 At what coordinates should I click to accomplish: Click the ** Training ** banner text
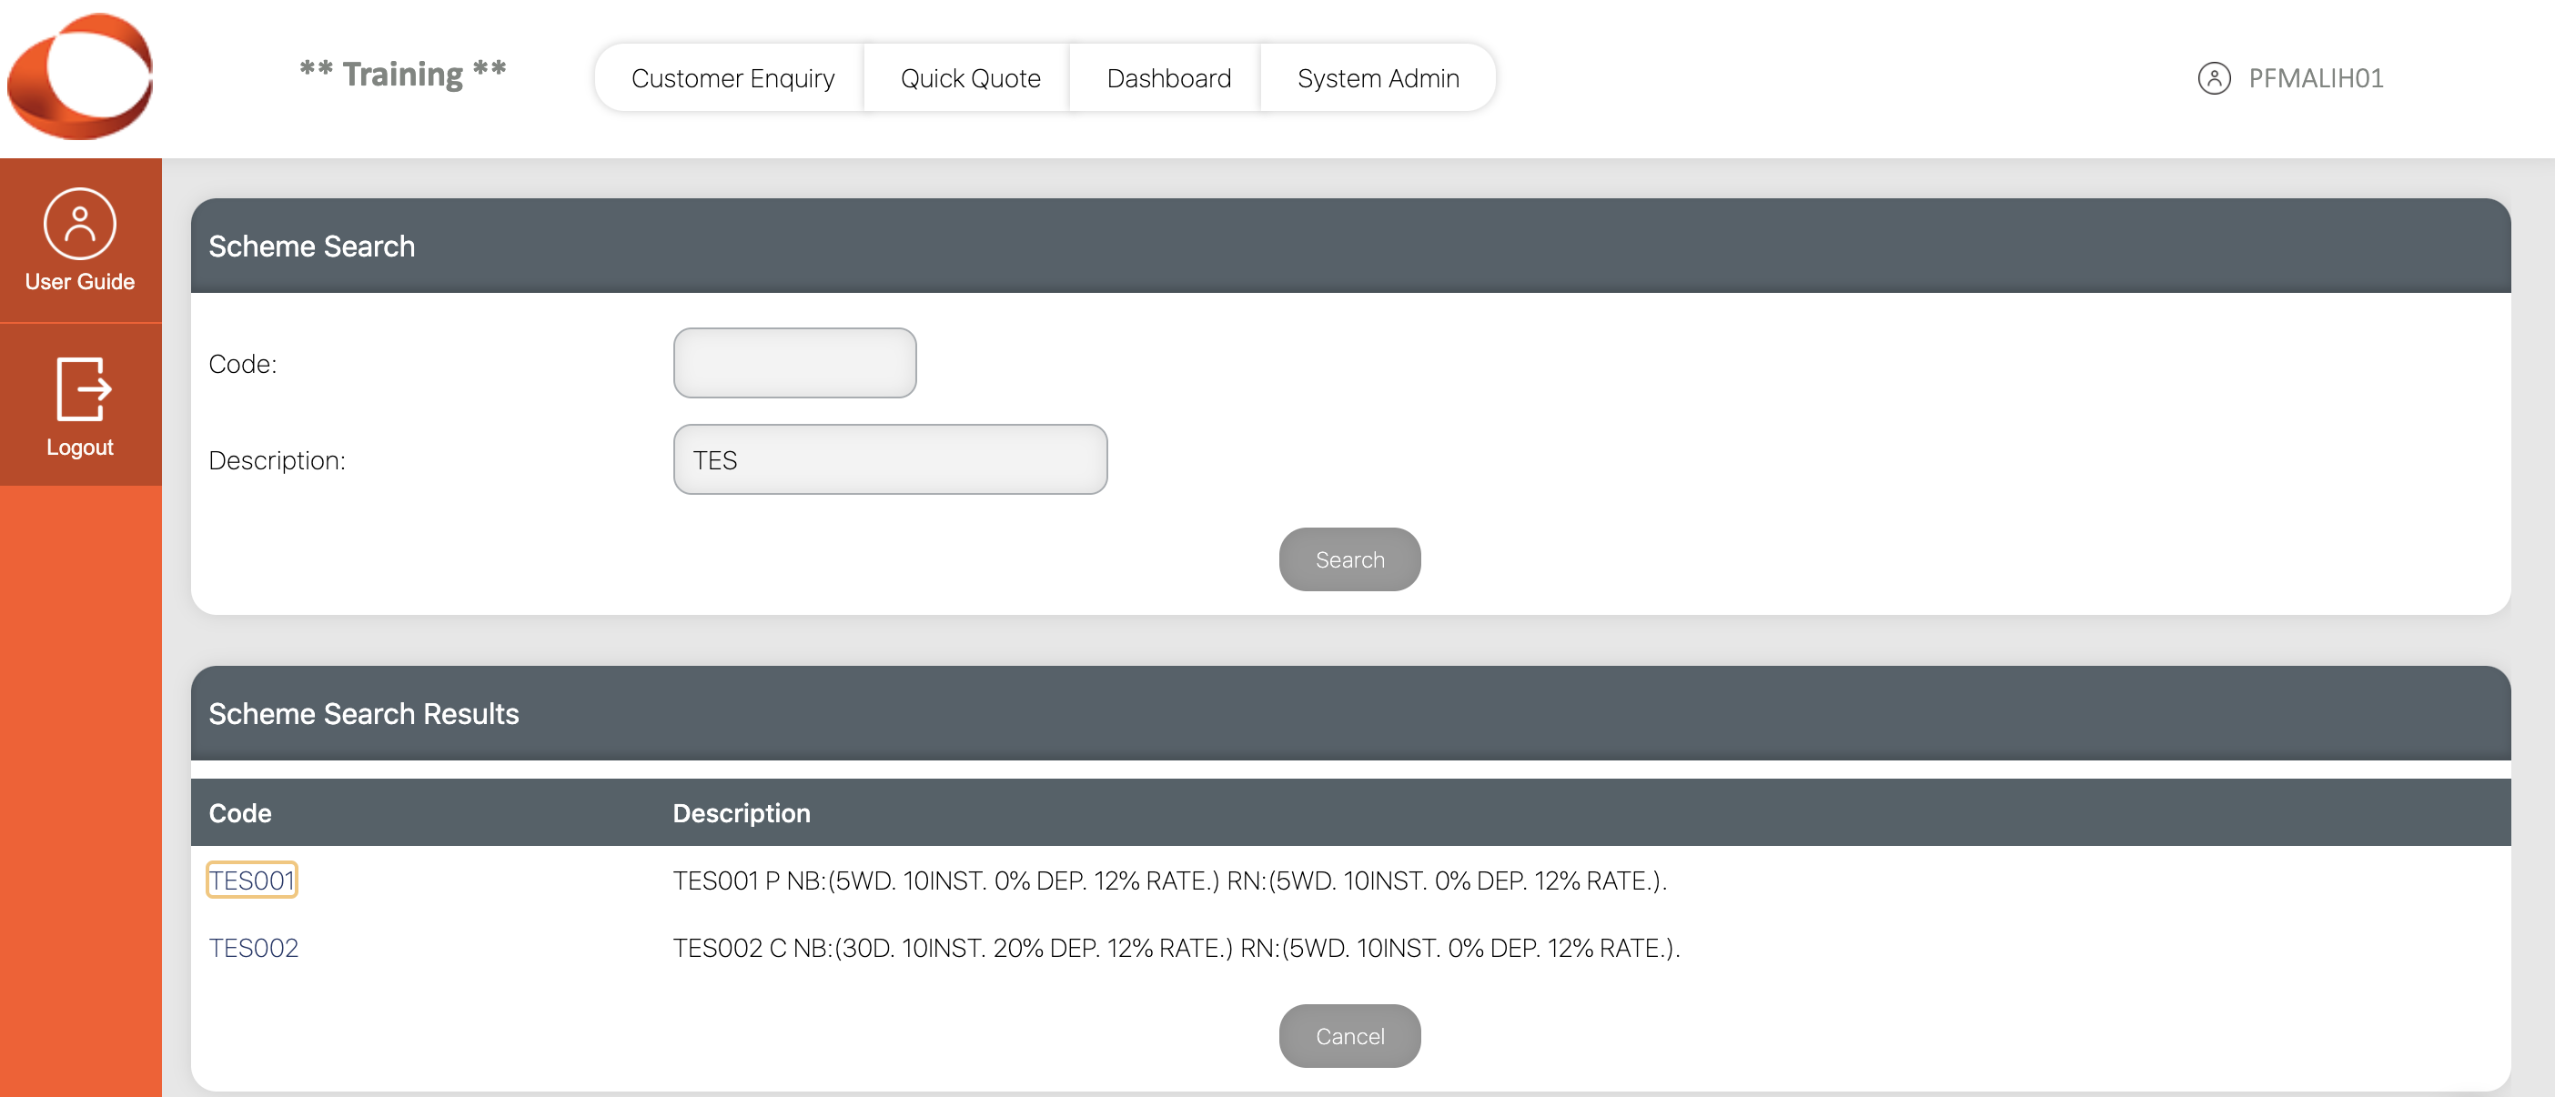[403, 74]
